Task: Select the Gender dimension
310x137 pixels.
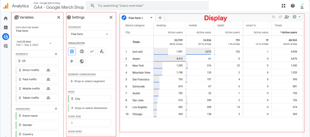Action: [x=37, y=125]
